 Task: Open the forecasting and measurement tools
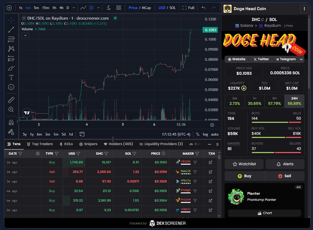point(11,58)
